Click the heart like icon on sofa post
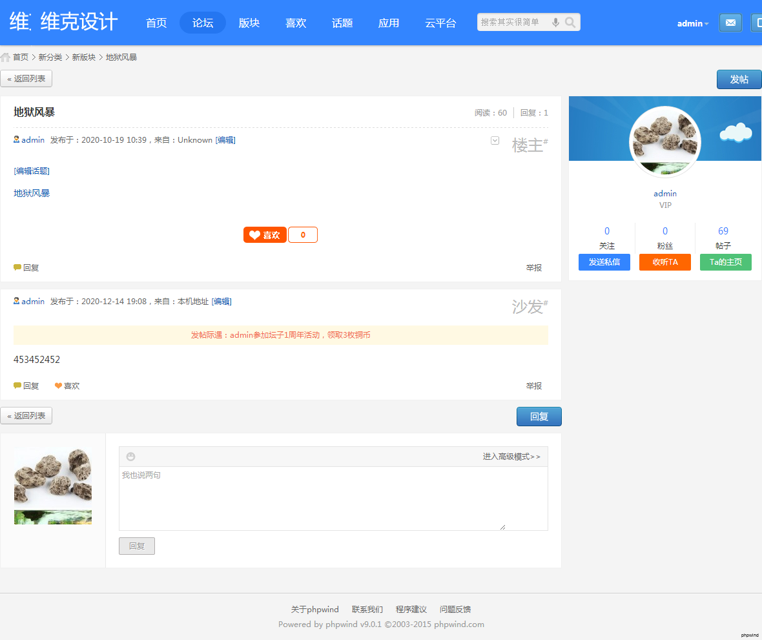The height and width of the screenshot is (640, 762). (x=58, y=386)
